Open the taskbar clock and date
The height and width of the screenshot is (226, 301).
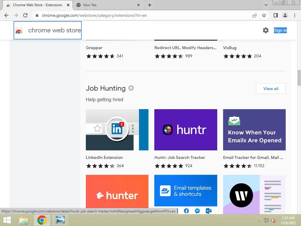coord(288,220)
